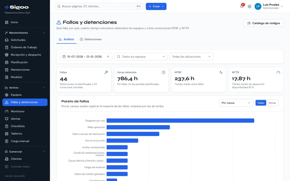Screen dimensions: 290x181
Task: Click the Planificación calendar icon
Action: pyautogui.click(x=7, y=62)
